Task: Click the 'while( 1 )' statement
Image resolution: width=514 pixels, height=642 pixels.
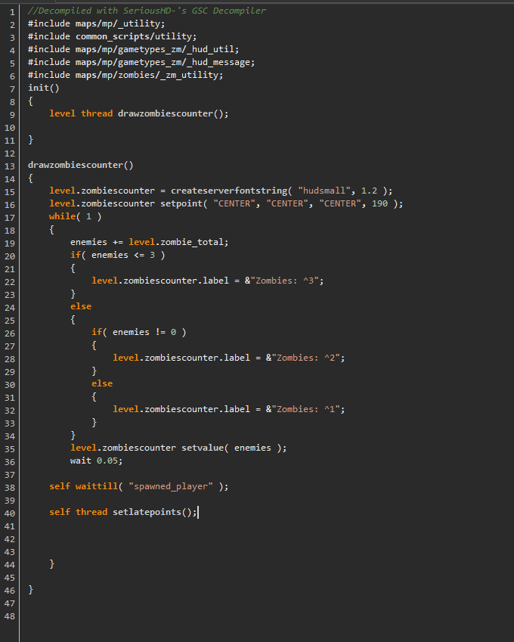Action: [x=76, y=216]
